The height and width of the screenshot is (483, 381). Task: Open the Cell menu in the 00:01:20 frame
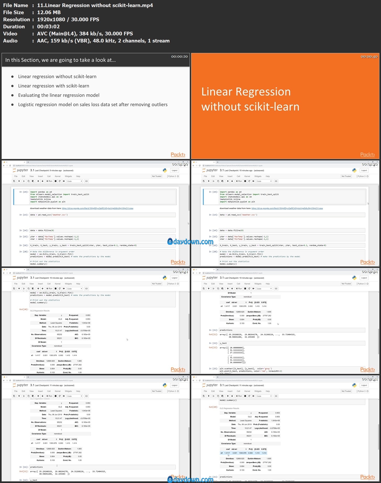click(x=238, y=176)
